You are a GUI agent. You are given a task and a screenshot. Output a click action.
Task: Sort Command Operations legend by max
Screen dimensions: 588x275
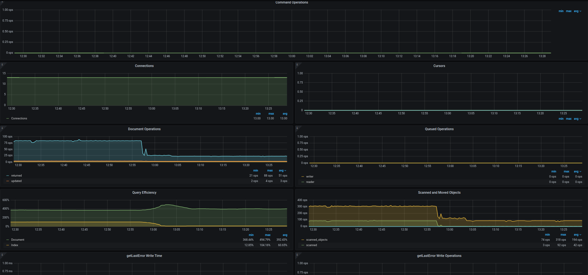click(x=569, y=11)
